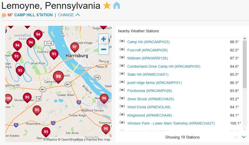Image resolution: width=249 pixels, height=145 pixels.
Task: Select the 97 marker near Hillside Village
Action: [74, 47]
